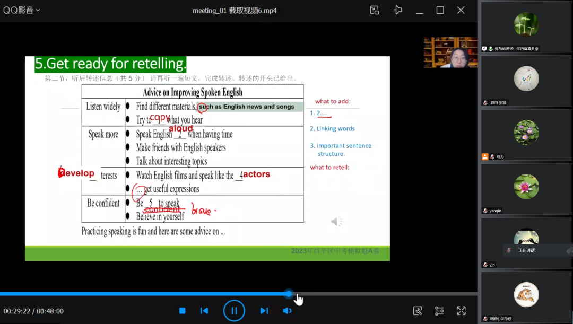Open playback adjustment settings icon
This screenshot has width=573, height=324.
(x=439, y=311)
